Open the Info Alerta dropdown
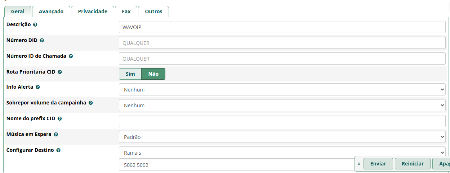The height and width of the screenshot is (173, 450). (x=282, y=90)
